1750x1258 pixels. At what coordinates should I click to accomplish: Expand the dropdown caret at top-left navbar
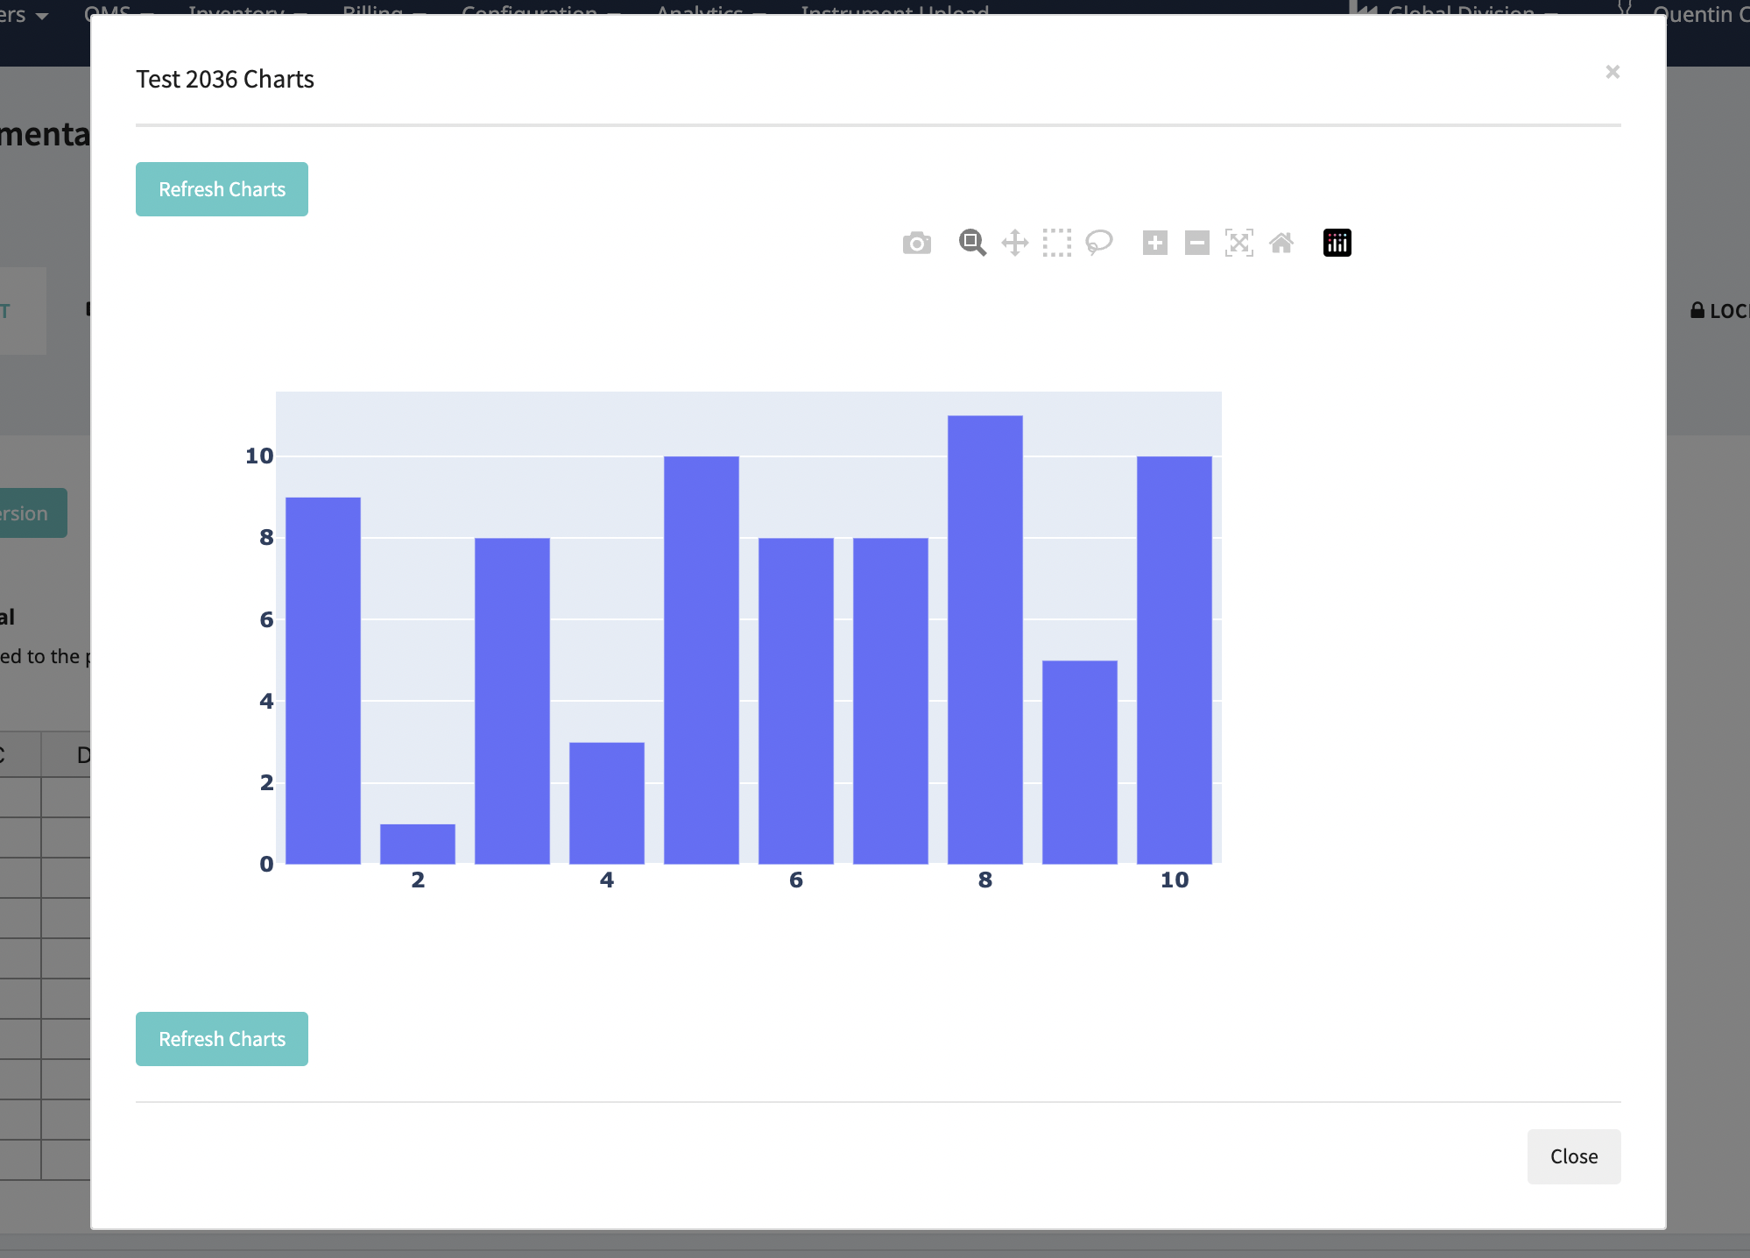click(x=41, y=16)
